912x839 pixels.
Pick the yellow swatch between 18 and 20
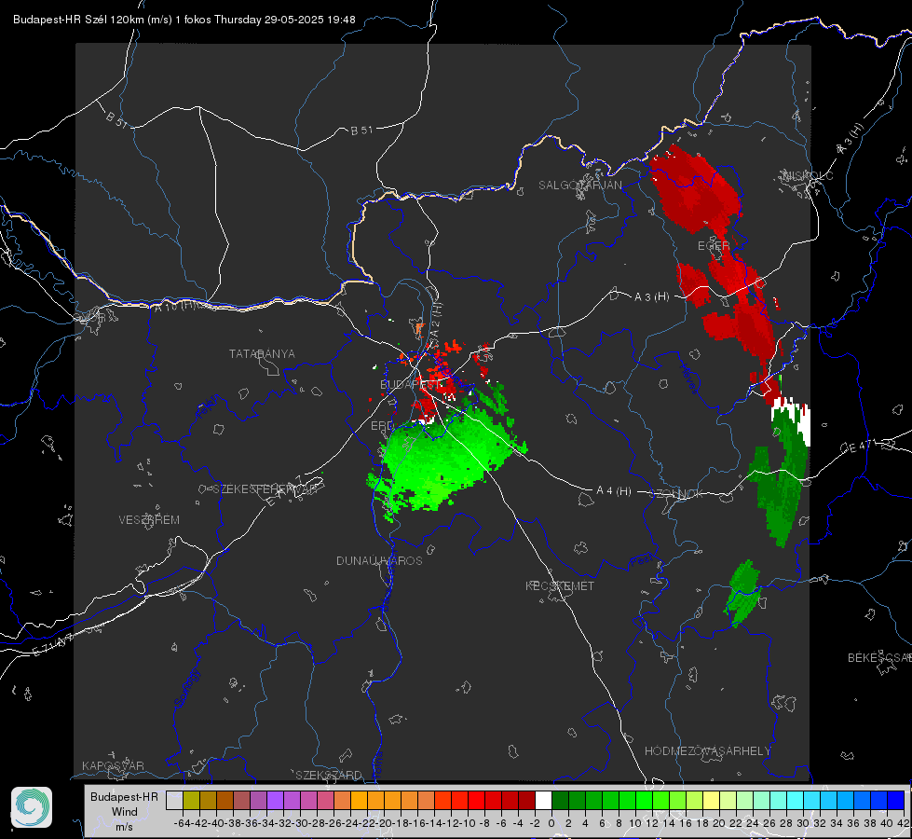pyautogui.click(x=711, y=800)
